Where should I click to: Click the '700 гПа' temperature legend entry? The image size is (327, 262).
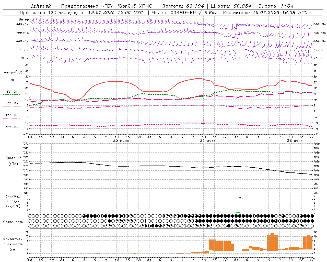(12, 115)
